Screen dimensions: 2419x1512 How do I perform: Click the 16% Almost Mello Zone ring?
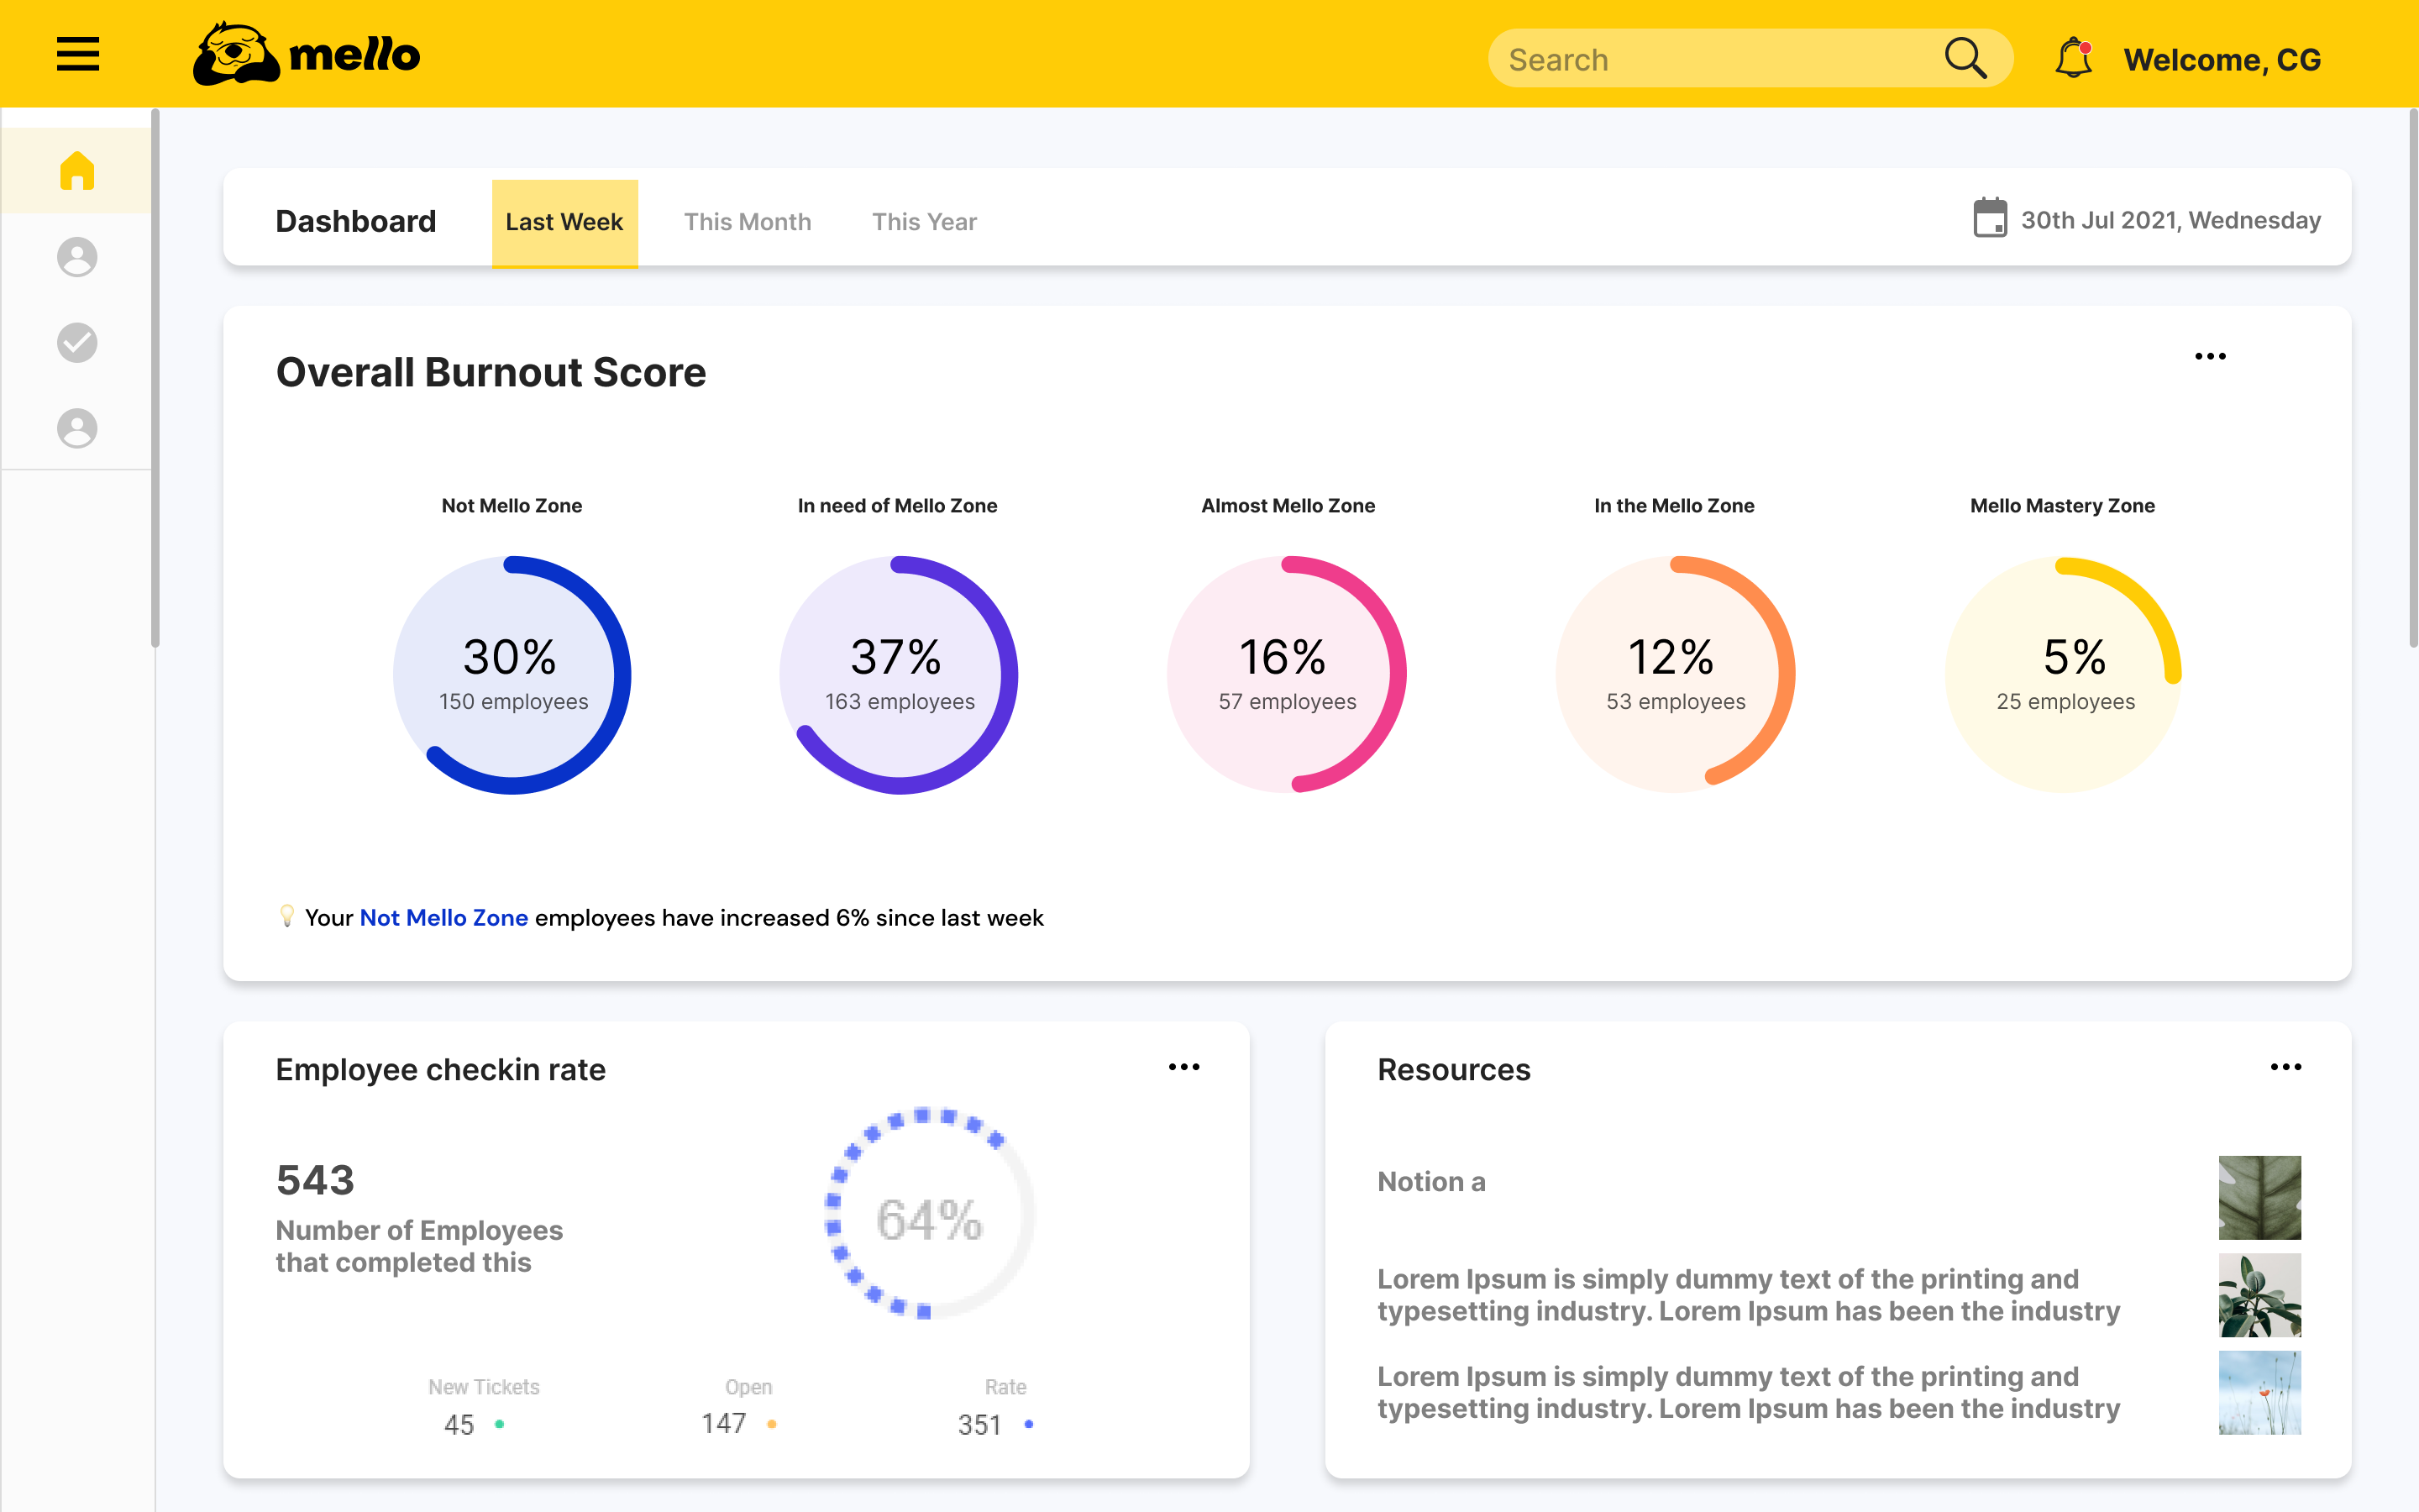click(1287, 675)
